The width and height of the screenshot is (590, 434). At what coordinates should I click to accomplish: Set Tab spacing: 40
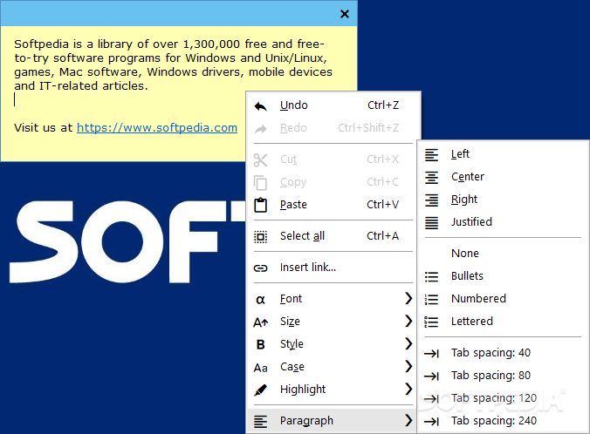[x=503, y=353]
